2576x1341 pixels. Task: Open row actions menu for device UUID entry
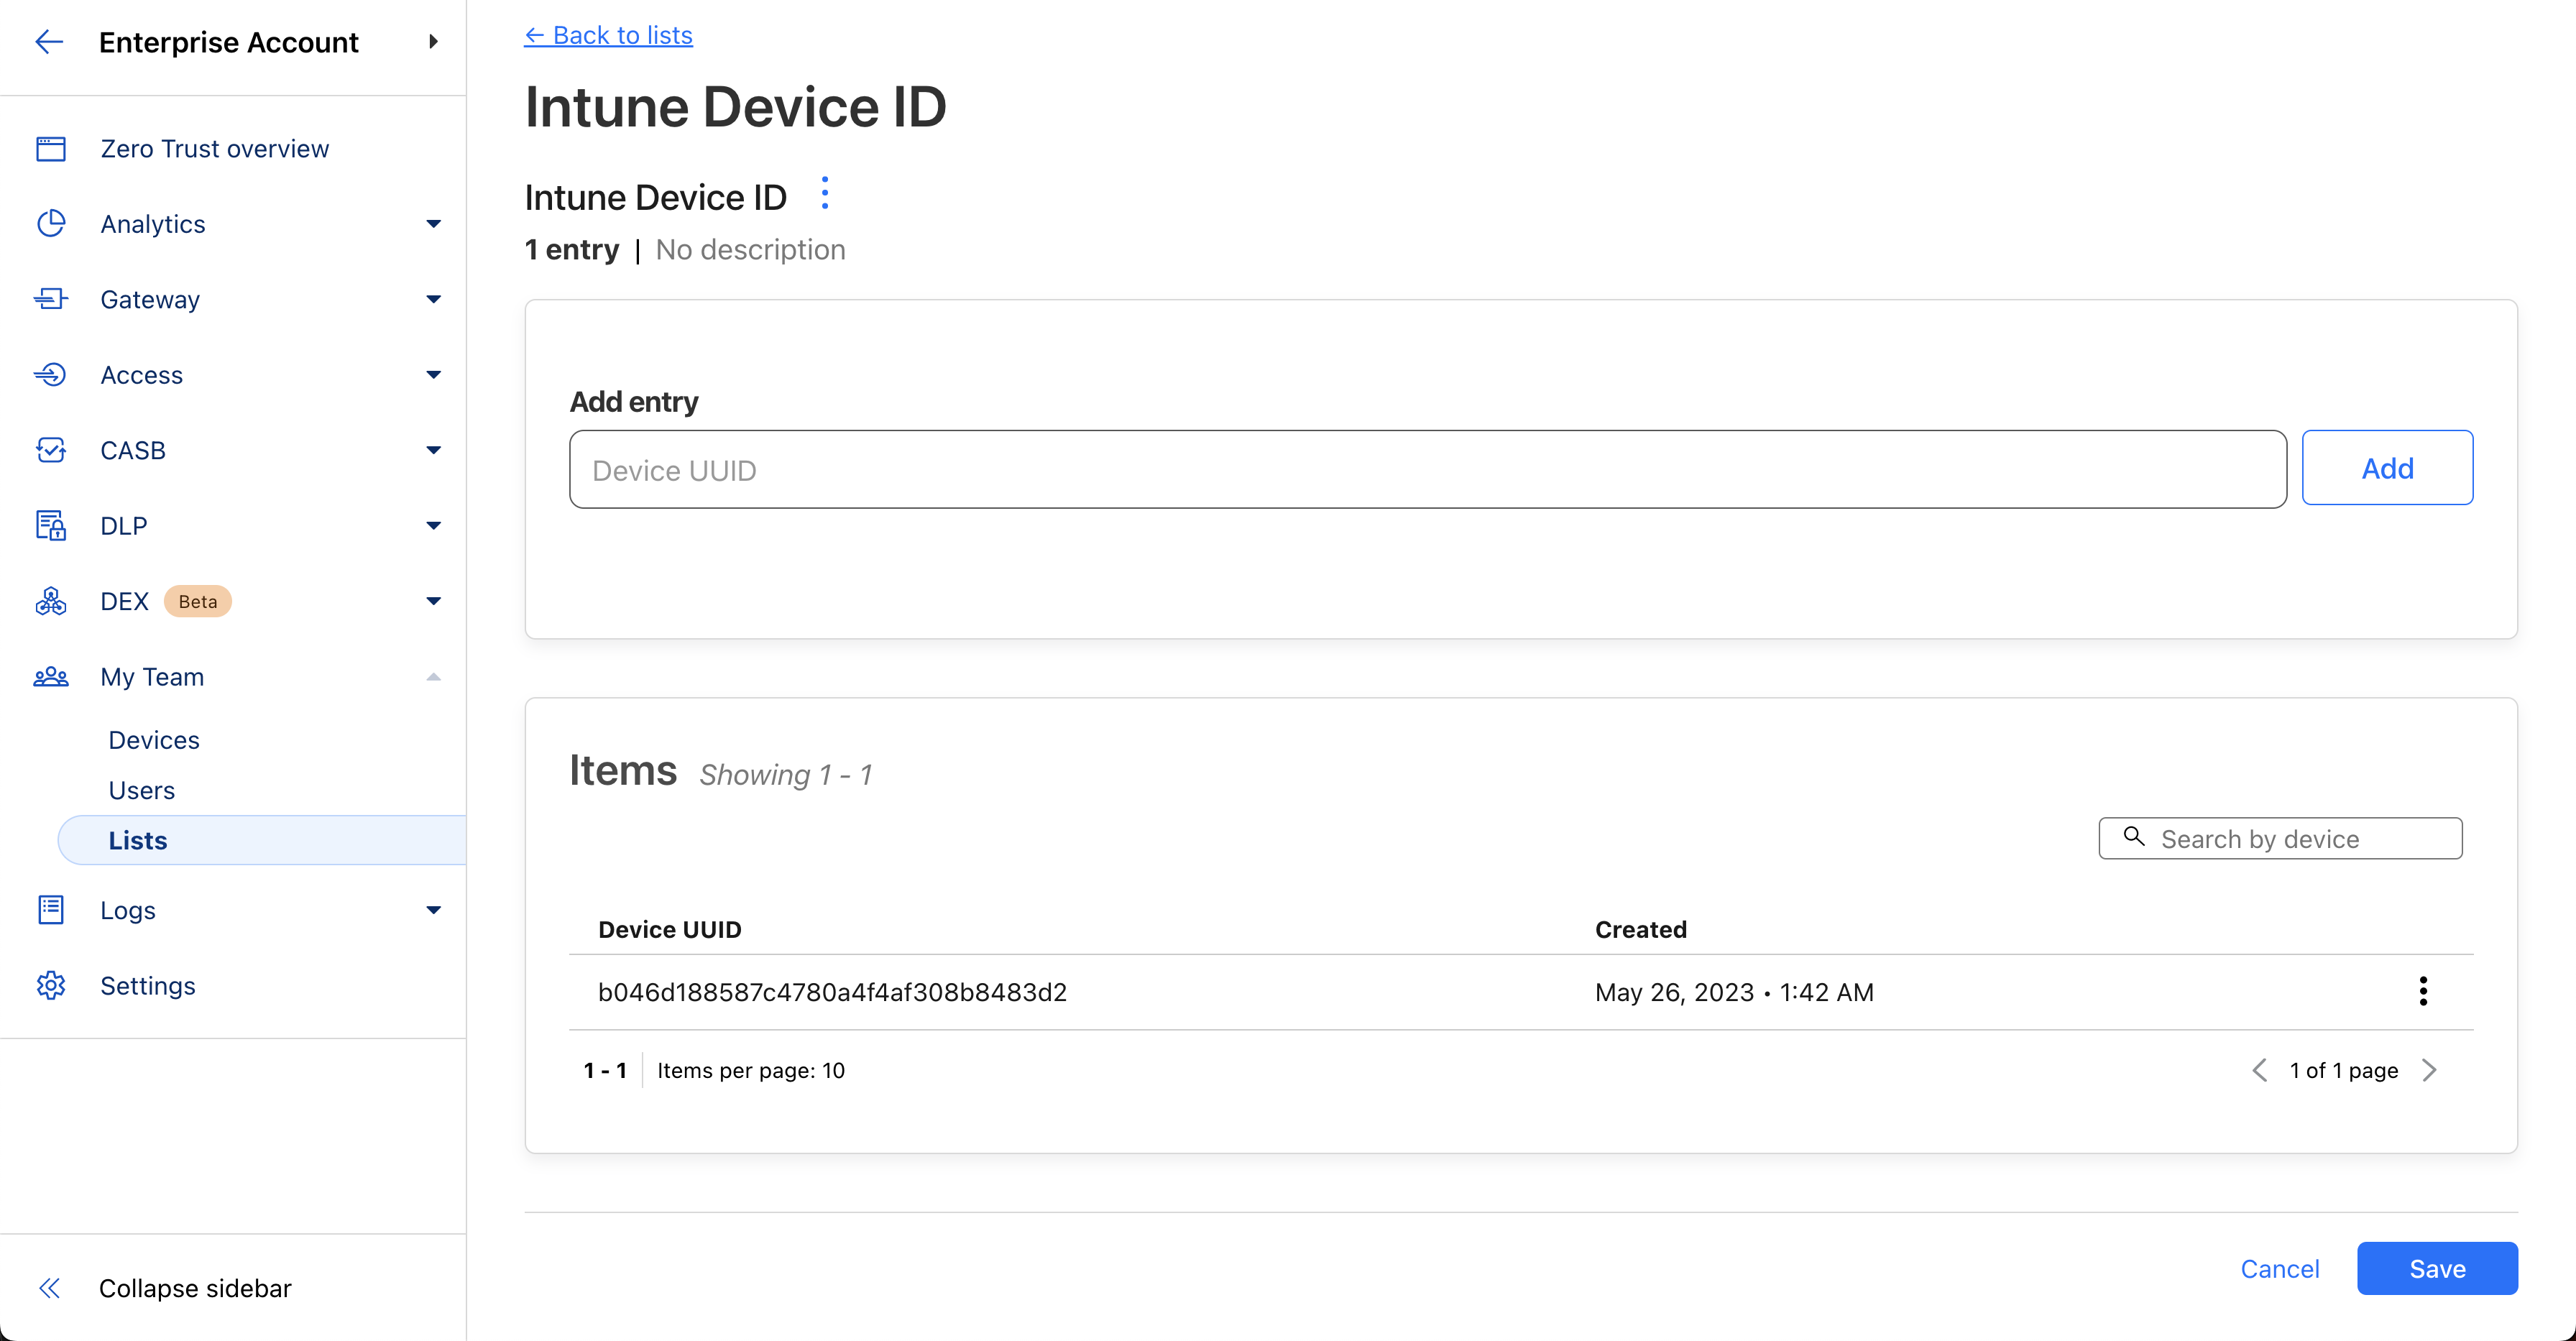coord(2422,991)
